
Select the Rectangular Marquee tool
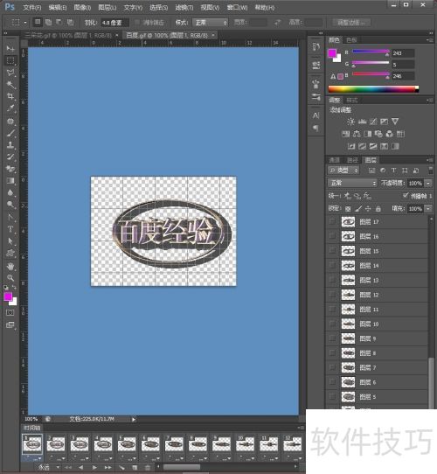click(x=10, y=60)
